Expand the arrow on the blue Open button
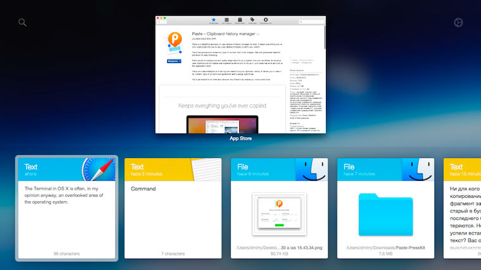The width and height of the screenshot is (481, 270). [180, 61]
